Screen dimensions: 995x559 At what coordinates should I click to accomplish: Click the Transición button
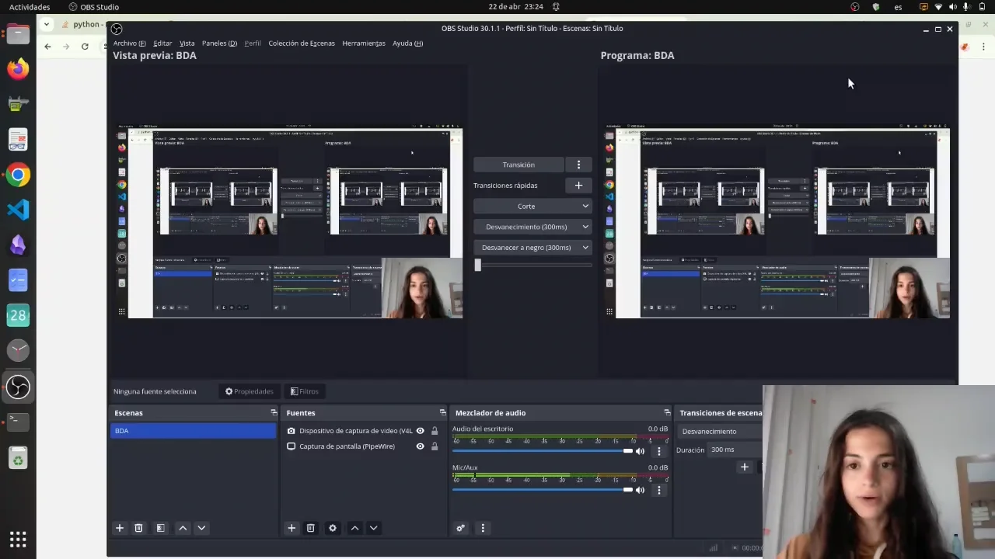tap(518, 165)
